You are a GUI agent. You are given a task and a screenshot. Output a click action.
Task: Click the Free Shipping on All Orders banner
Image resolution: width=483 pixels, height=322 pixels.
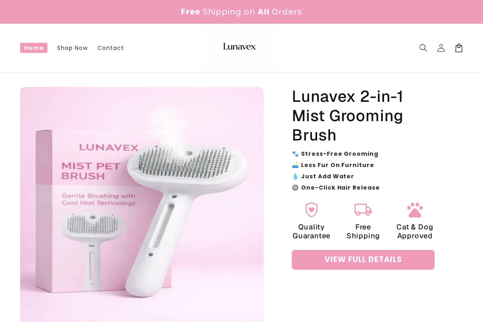coord(242,12)
